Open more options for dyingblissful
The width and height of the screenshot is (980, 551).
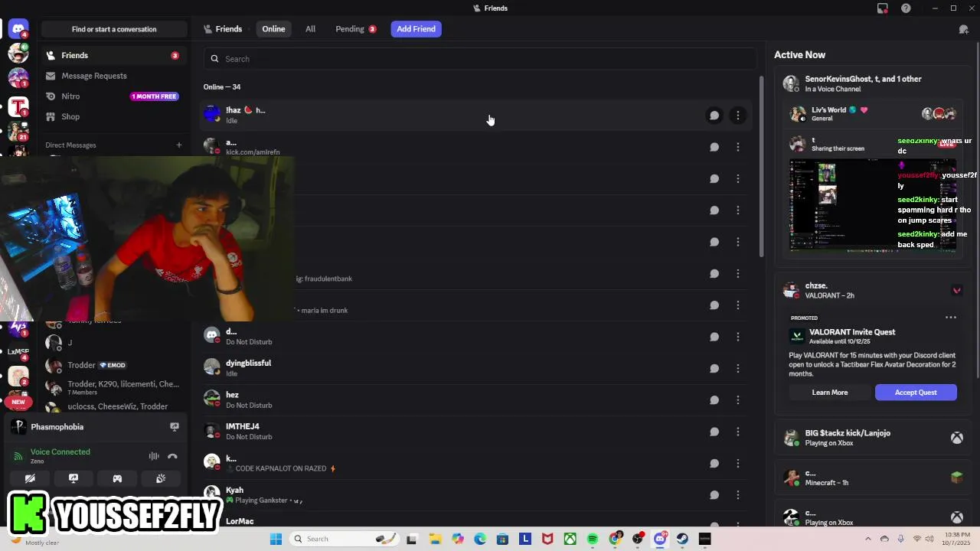[x=737, y=368]
